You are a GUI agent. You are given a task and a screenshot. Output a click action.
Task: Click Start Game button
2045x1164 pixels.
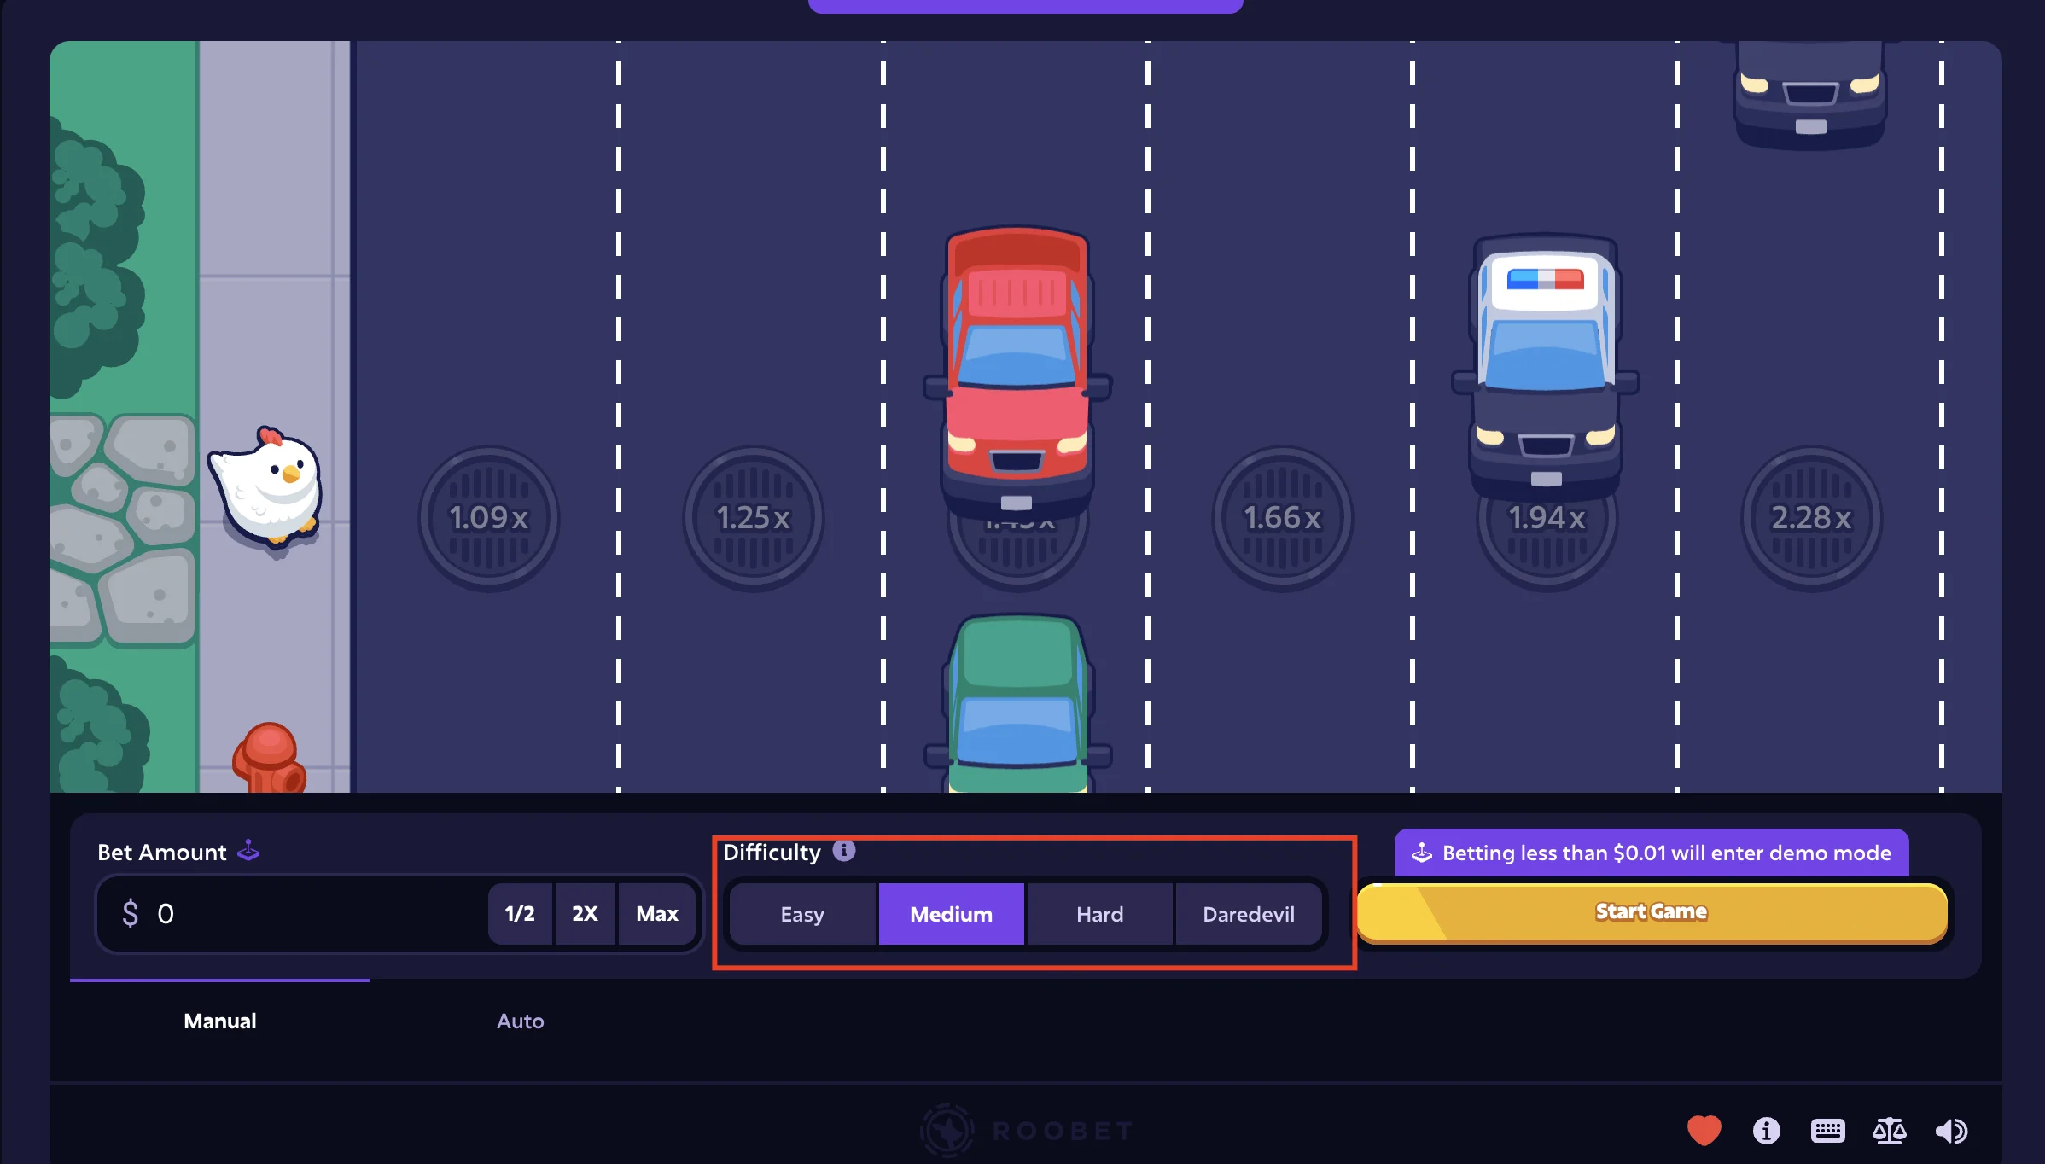1652,912
